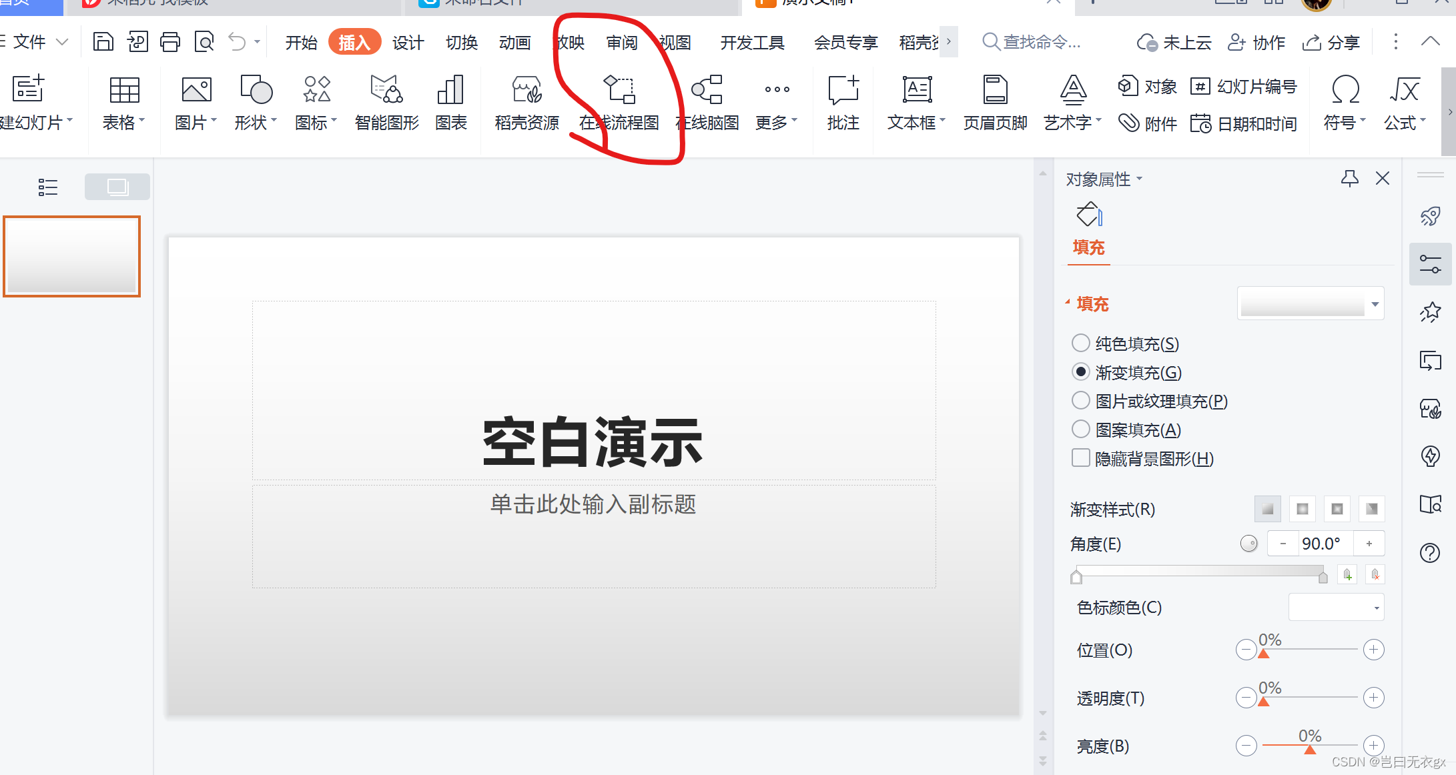Click the save icon in the quick toolbar

(x=103, y=42)
